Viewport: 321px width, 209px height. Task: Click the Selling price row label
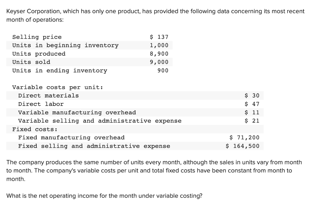[37, 37]
